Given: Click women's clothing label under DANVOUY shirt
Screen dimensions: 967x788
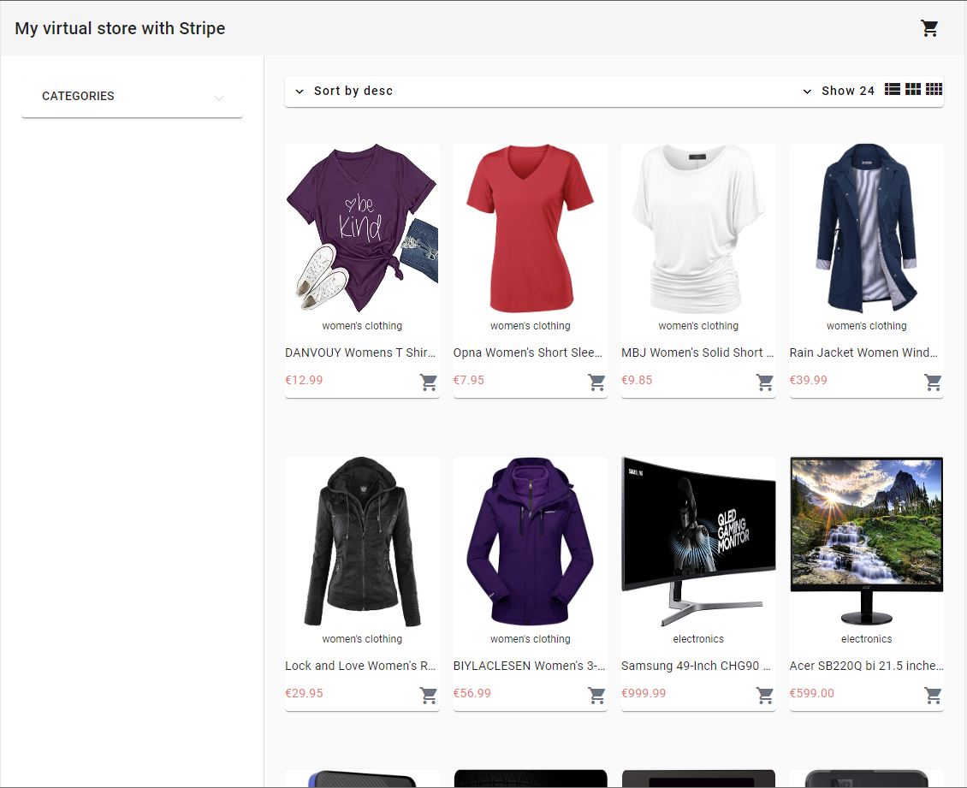Looking at the screenshot, I should click(362, 326).
